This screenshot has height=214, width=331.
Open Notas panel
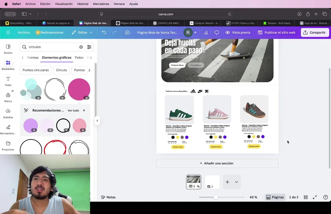[x=108, y=197]
